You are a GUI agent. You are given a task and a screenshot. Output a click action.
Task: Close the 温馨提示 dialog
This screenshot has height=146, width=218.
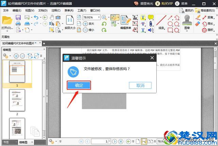[152, 58]
